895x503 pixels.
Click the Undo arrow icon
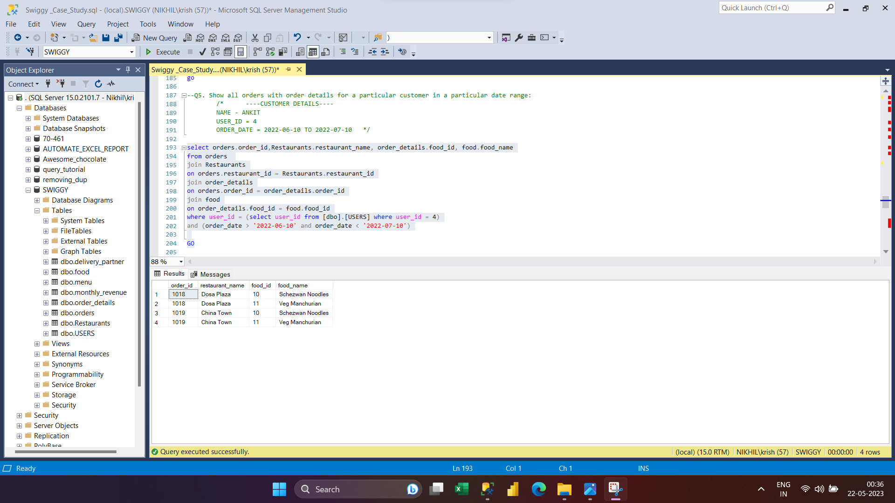point(297,38)
